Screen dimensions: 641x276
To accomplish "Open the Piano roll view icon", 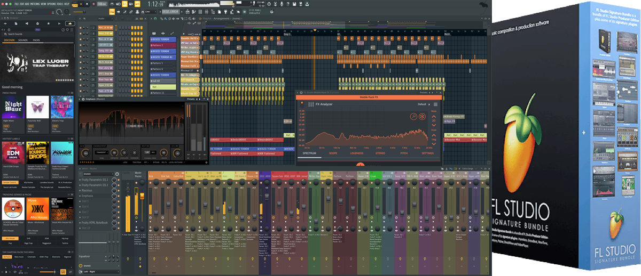I will tap(194, 12).
